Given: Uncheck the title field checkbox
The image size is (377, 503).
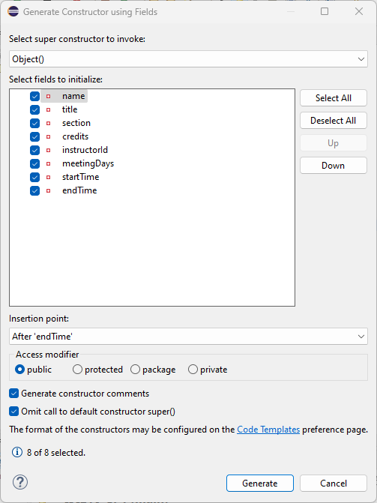Looking at the screenshot, I should pyautogui.click(x=34, y=109).
